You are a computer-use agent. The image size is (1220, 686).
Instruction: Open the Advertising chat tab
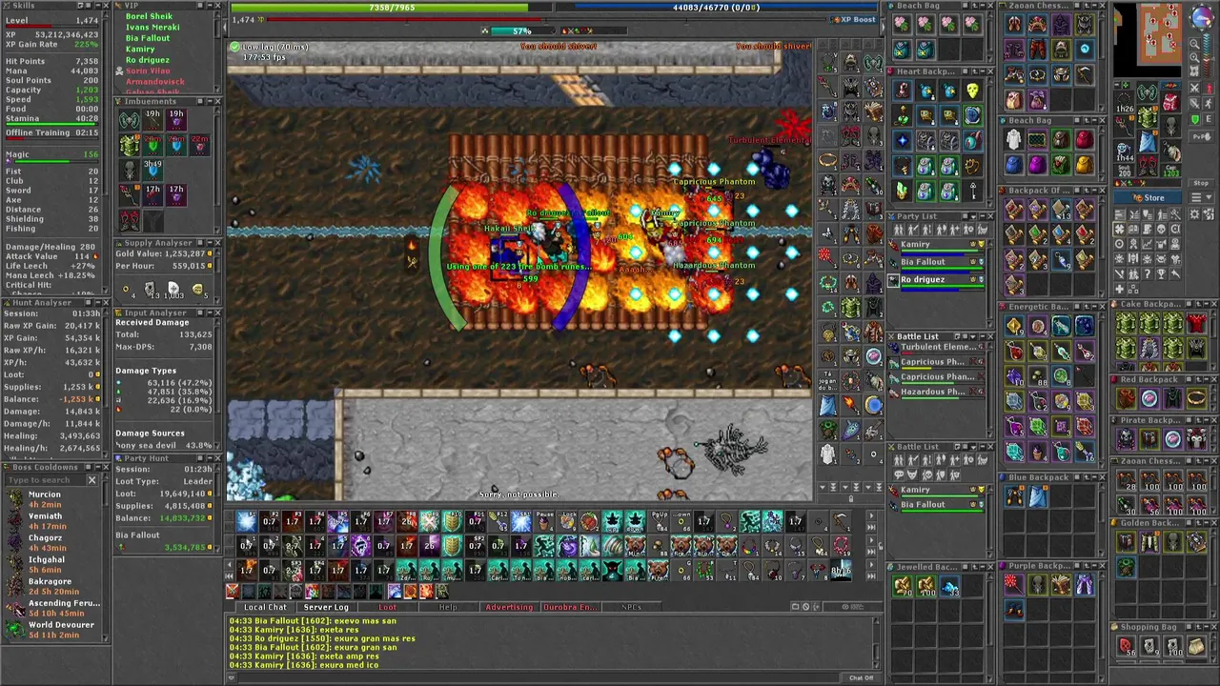pyautogui.click(x=509, y=607)
